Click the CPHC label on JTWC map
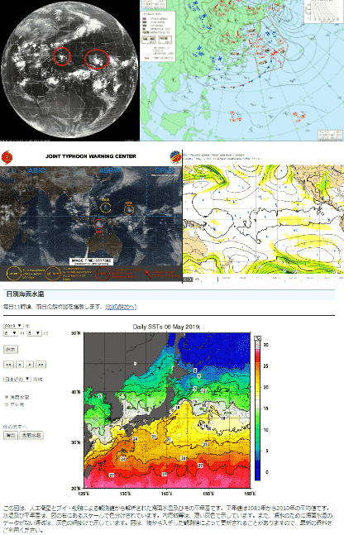This screenshot has width=344, height=535. (165, 170)
